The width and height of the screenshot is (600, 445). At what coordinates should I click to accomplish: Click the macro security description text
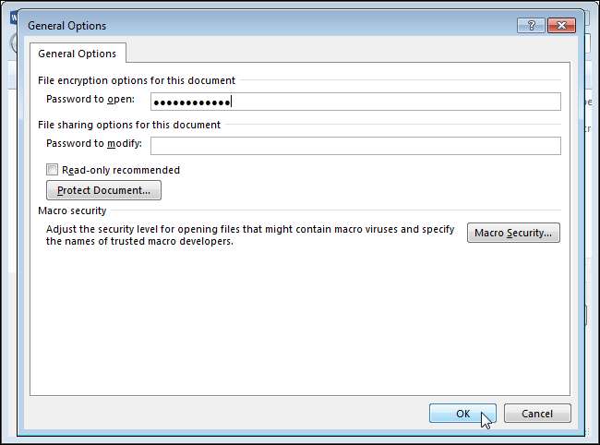249,235
